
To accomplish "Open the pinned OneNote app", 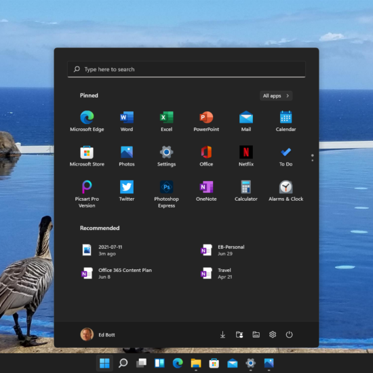I will tap(206, 191).
